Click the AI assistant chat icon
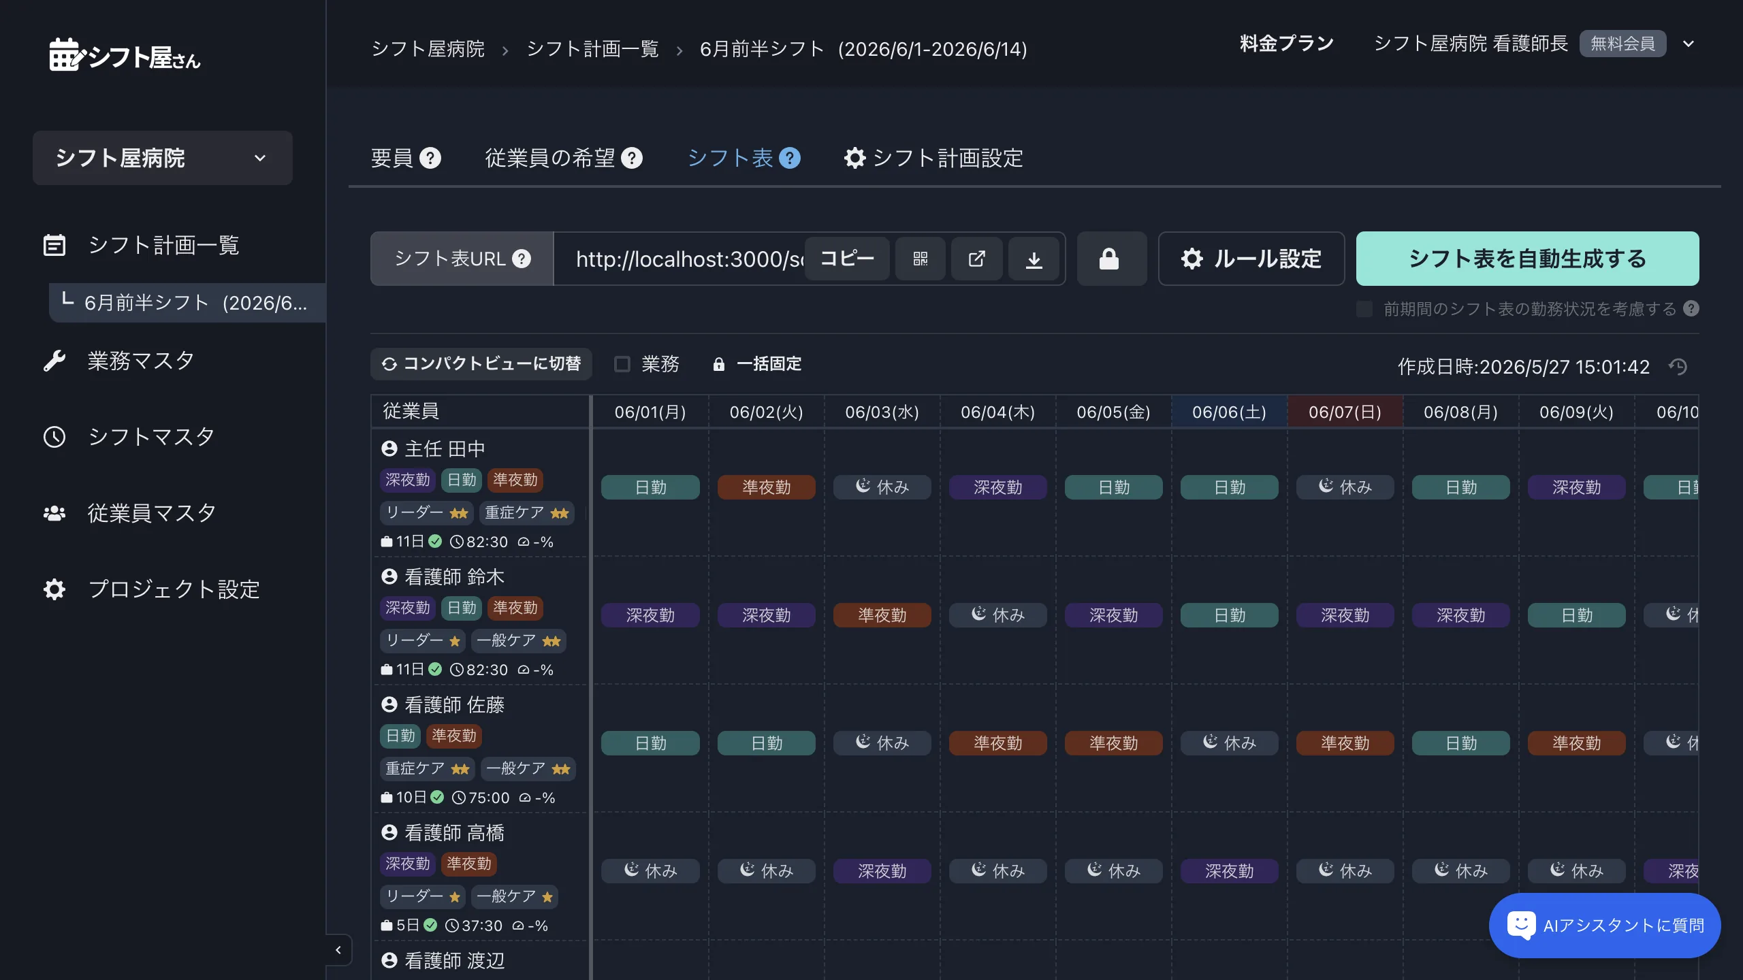The width and height of the screenshot is (1743, 980). click(x=1521, y=925)
